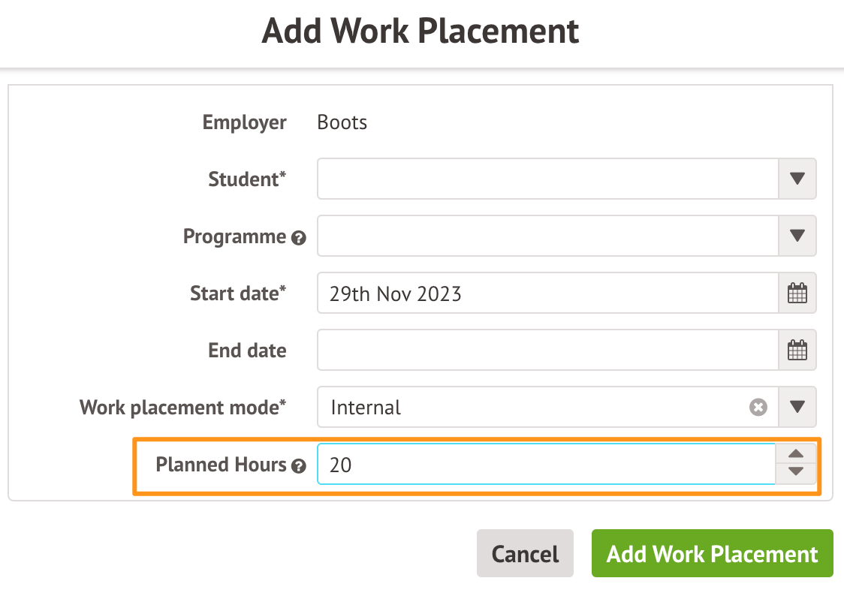Click the Add Work Placement dialog title
This screenshot has width=844, height=596.
[x=420, y=32]
